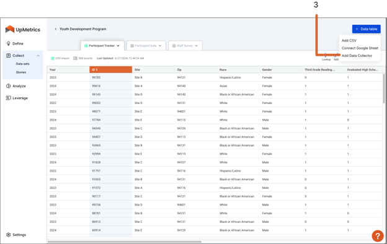Screen dimensions: 387x244
Task: Click the blue Data table button
Action: [x=367, y=29]
